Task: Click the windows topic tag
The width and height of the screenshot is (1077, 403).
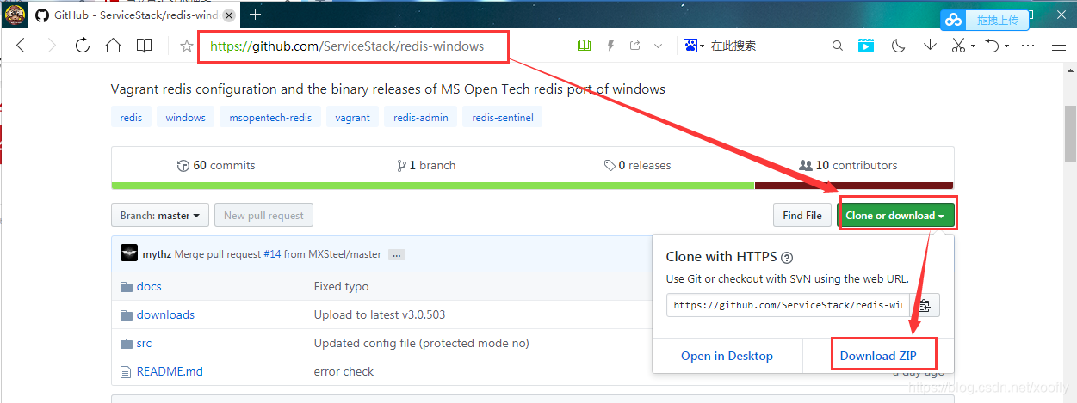Action: click(186, 118)
